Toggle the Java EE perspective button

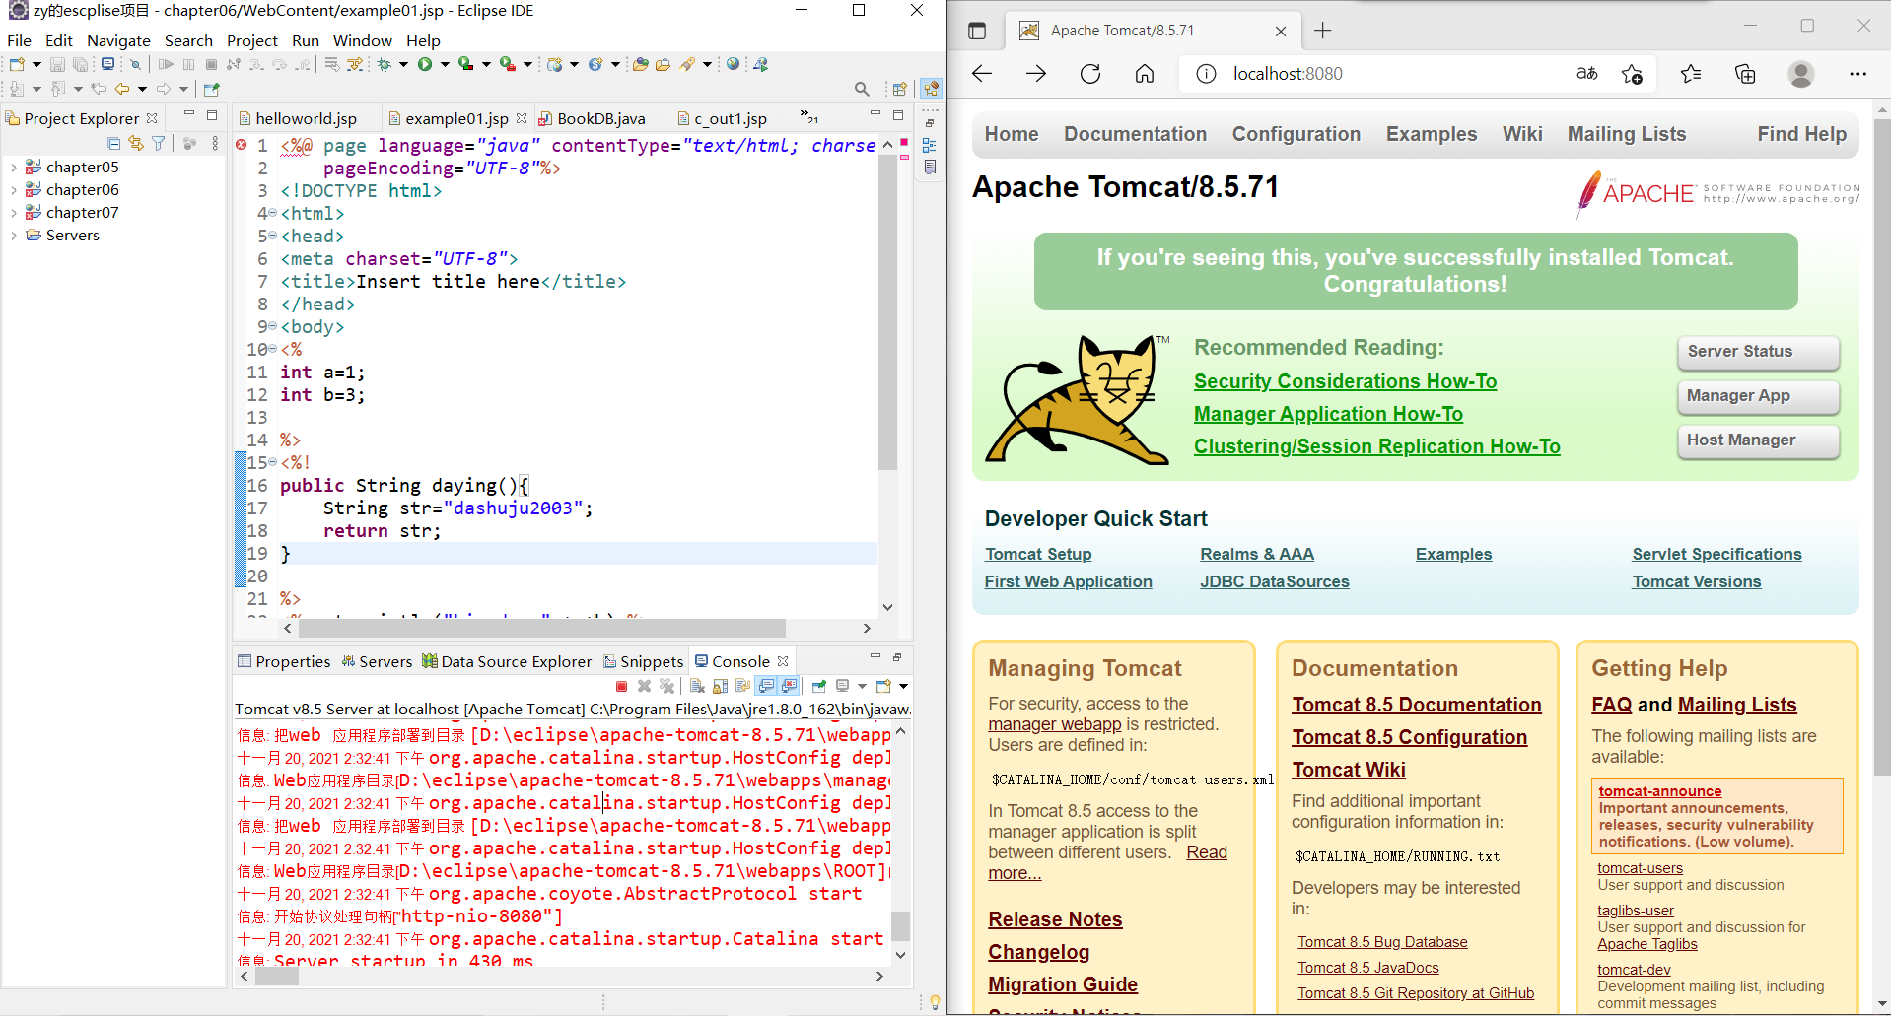click(931, 89)
